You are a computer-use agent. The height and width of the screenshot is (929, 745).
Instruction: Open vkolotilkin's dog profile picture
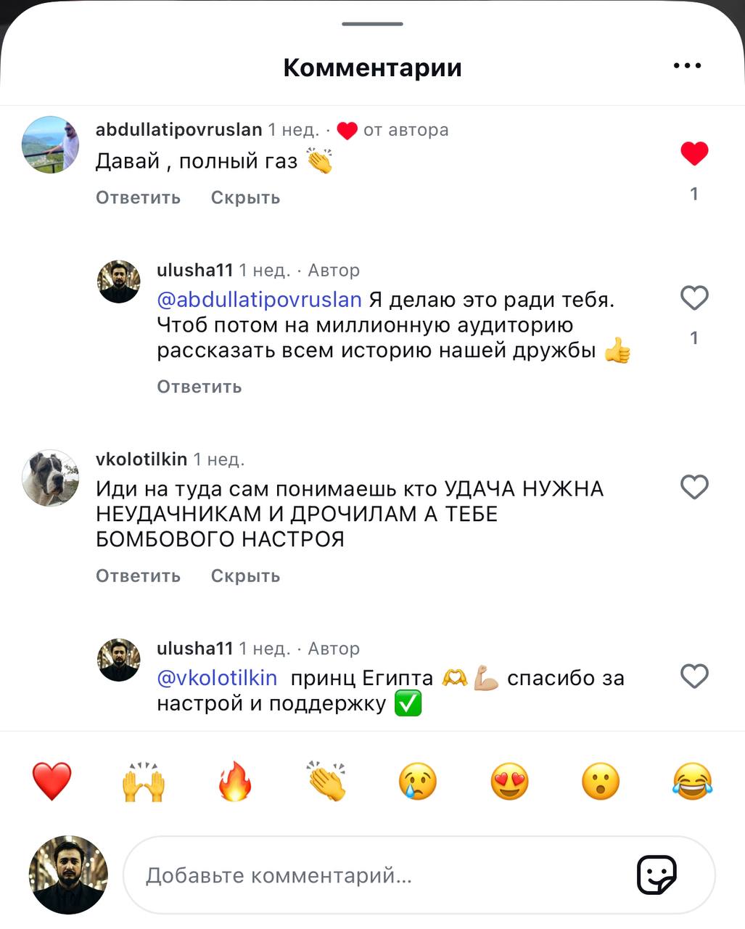point(51,478)
